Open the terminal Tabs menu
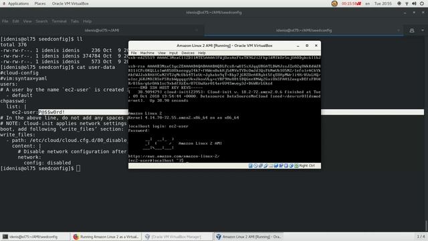This screenshot has height=241, width=428. (74, 21)
